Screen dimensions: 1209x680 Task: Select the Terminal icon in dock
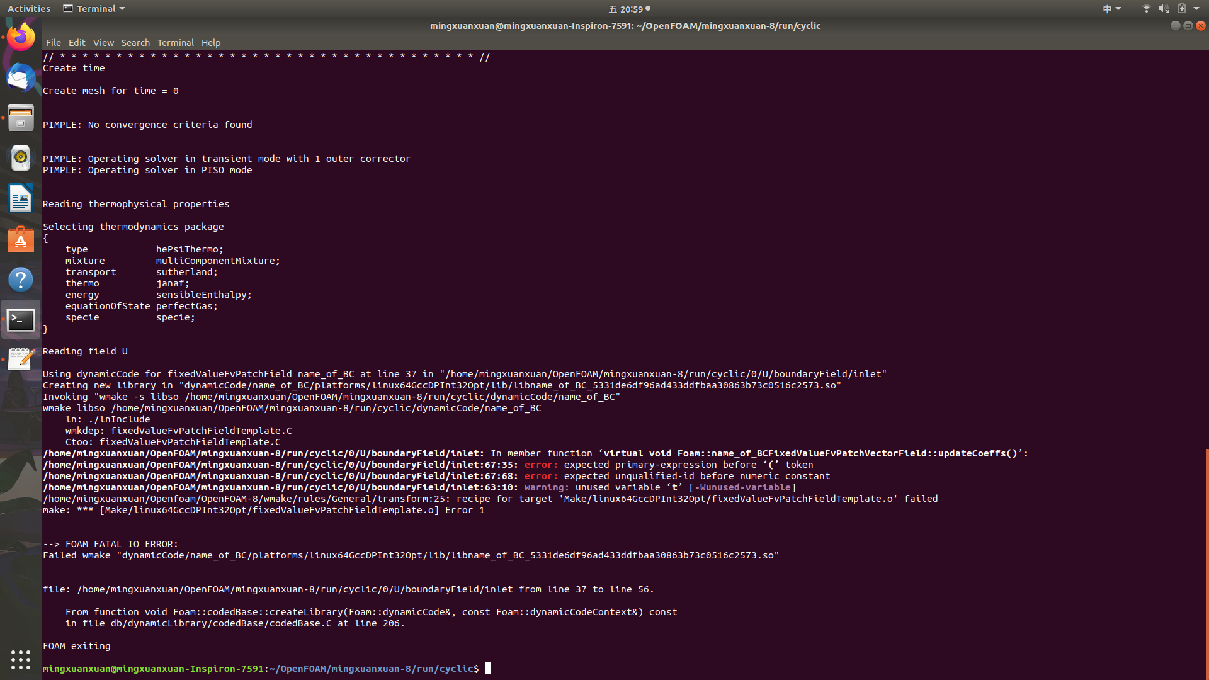pyautogui.click(x=21, y=320)
